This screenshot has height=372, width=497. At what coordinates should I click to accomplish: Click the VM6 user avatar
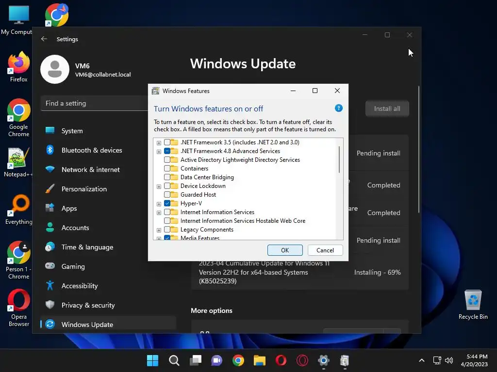coord(55,69)
